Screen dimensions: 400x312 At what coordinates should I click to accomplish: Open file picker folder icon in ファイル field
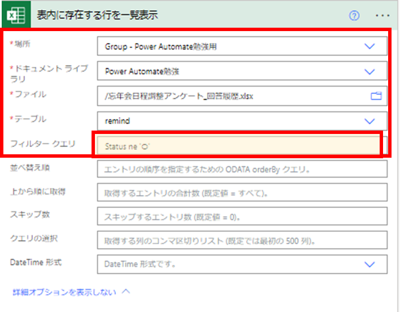pos(376,96)
